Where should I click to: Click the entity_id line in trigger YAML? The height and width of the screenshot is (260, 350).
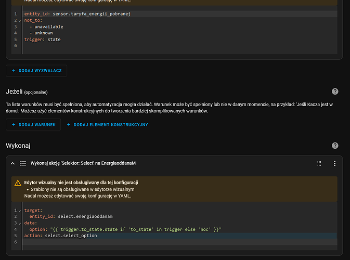[180, 14]
